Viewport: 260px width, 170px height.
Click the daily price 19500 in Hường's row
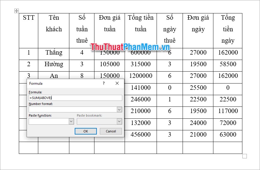198,64
